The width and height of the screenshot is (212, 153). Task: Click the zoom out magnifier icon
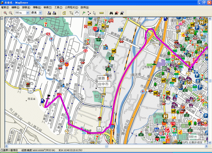[x=11, y=13]
